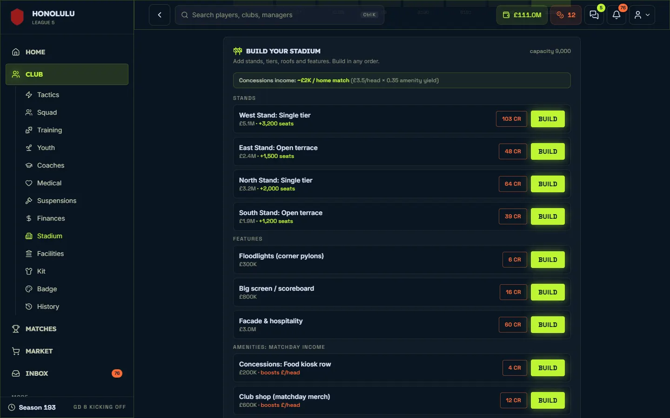This screenshot has width=670, height=418.
Task: Build the West Stand single tier
Action: (548, 119)
